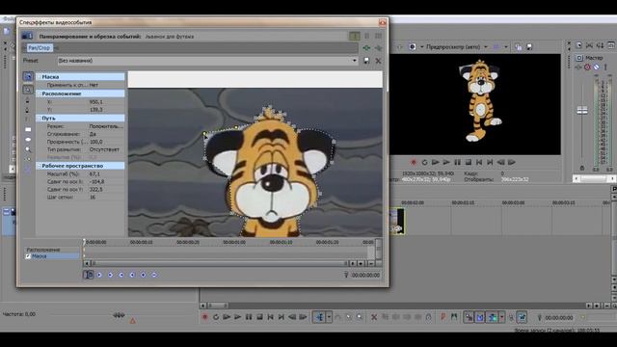617x347 pixels.
Task: Select the rectangle mask creation tool
Action: point(28,129)
